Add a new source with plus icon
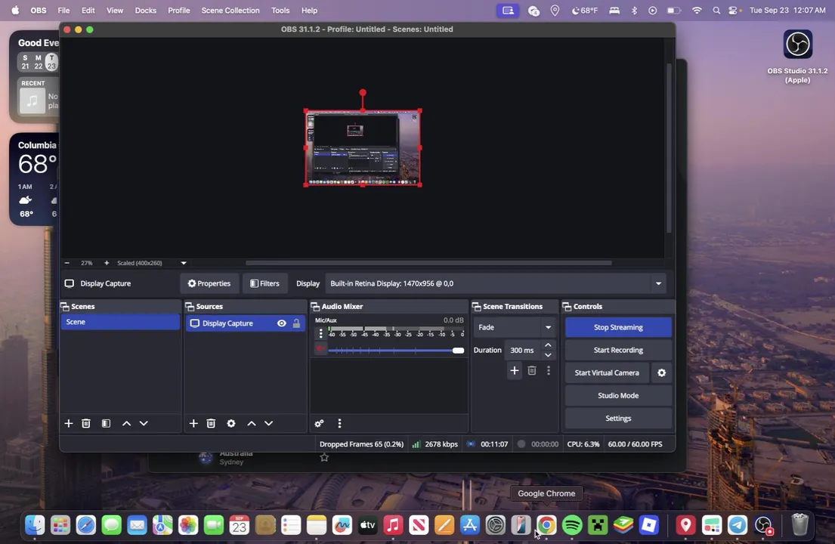 [x=193, y=423]
